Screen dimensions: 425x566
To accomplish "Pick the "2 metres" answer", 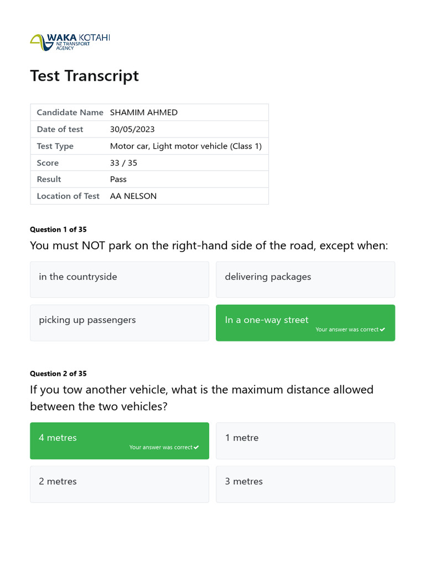I will point(119,484).
